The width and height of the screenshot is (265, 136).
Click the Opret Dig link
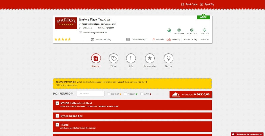[209, 4]
